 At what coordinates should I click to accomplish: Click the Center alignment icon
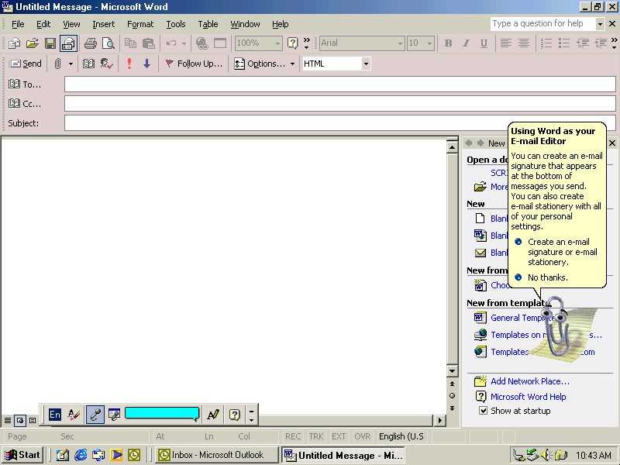524,43
